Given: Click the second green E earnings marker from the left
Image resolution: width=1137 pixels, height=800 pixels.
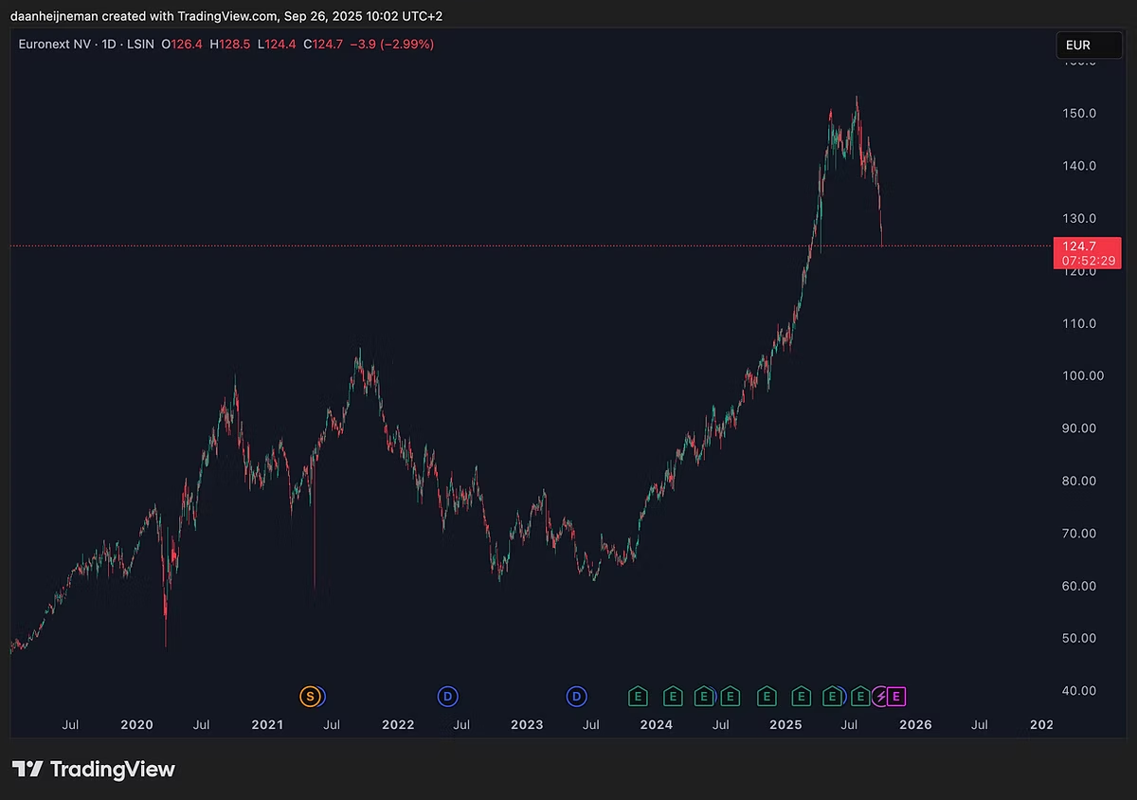Looking at the screenshot, I should (672, 697).
